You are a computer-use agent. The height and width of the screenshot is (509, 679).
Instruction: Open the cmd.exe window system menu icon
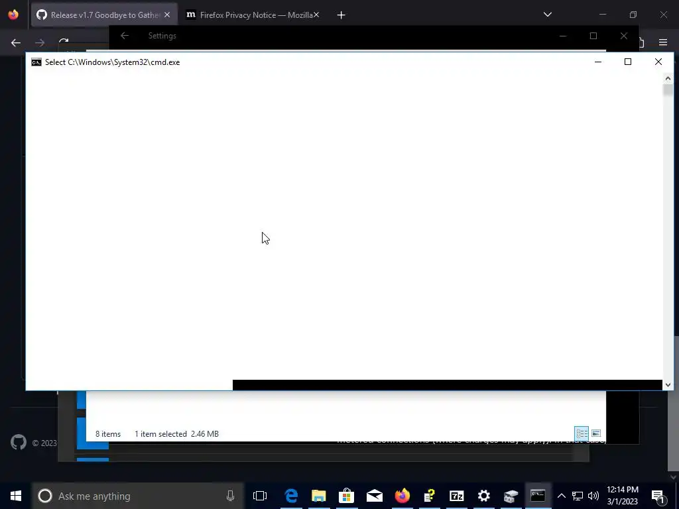(x=36, y=62)
